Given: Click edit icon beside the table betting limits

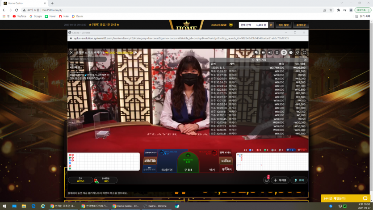Looking at the screenshot, I should tap(136, 53).
